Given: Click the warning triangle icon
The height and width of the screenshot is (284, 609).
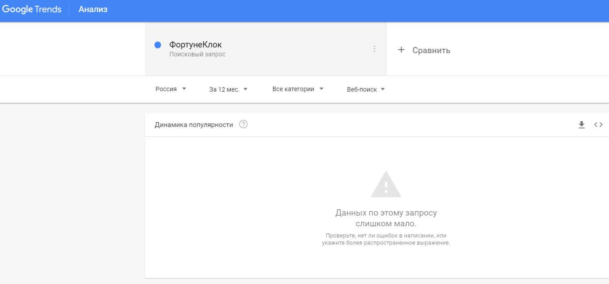Looking at the screenshot, I should [386, 184].
